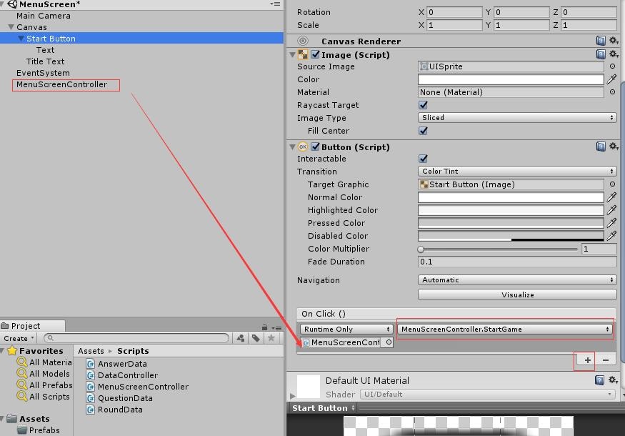Toggle Image (Script) component enabled checkbox
Image resolution: width=625 pixels, height=436 pixels.
315,54
